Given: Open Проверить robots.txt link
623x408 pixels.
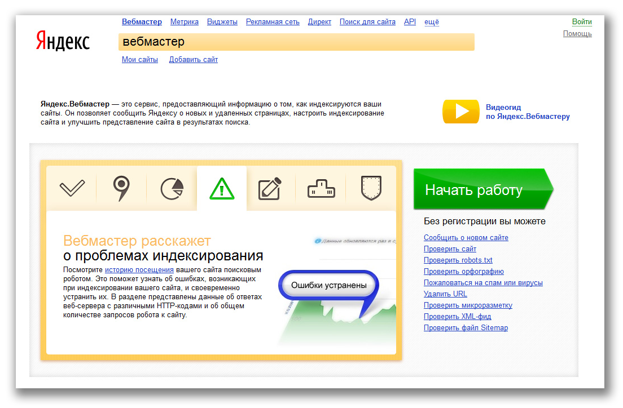Looking at the screenshot, I should pos(458,260).
